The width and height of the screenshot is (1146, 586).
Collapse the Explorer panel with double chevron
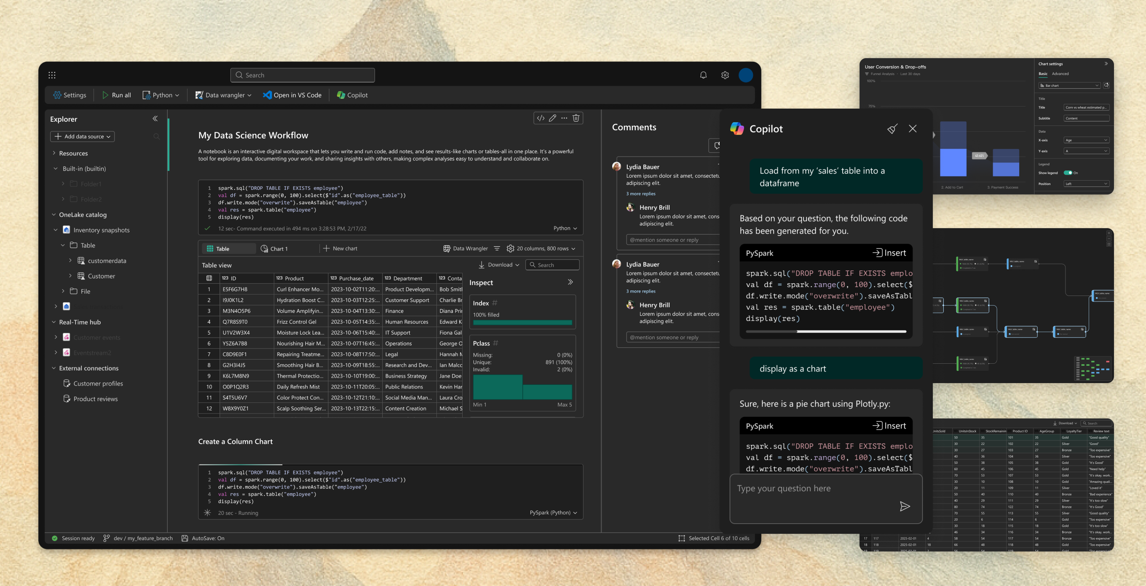click(x=155, y=119)
